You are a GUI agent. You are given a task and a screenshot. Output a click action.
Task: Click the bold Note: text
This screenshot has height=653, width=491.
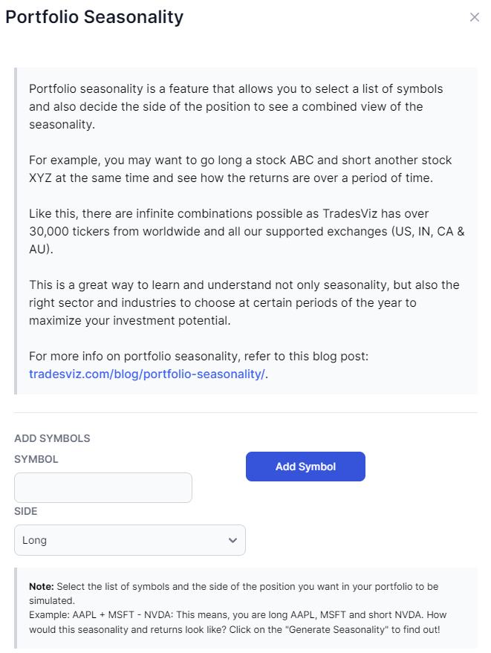tap(42, 586)
